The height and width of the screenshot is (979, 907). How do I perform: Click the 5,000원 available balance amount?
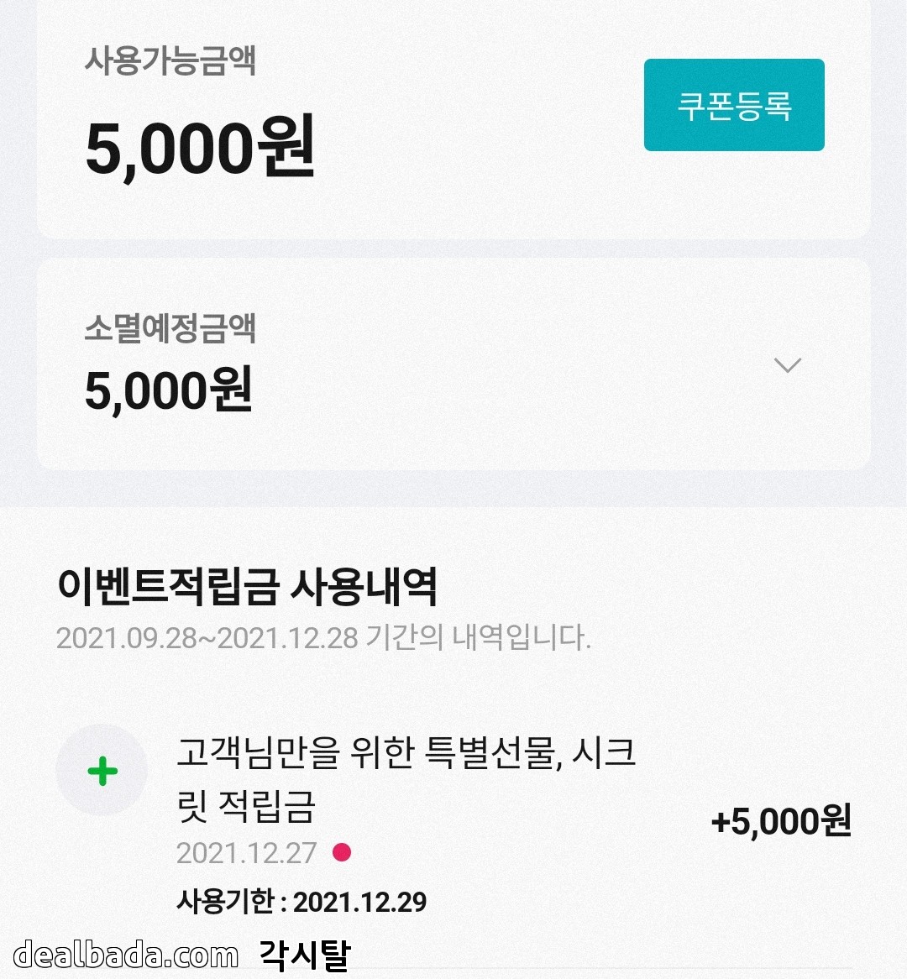[200, 148]
